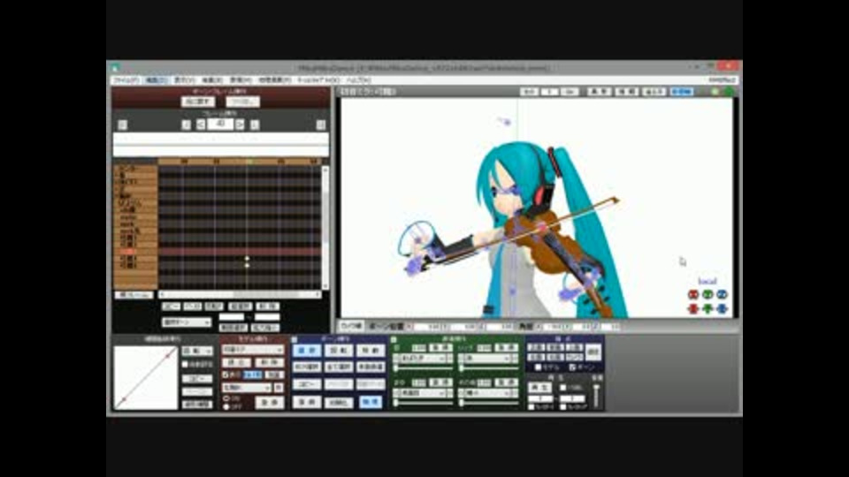
Task: Click the blue Z move axis icon
Action: [x=722, y=309]
